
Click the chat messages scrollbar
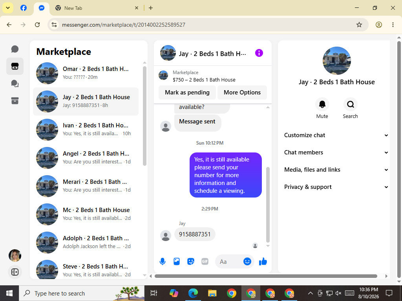click(x=268, y=205)
